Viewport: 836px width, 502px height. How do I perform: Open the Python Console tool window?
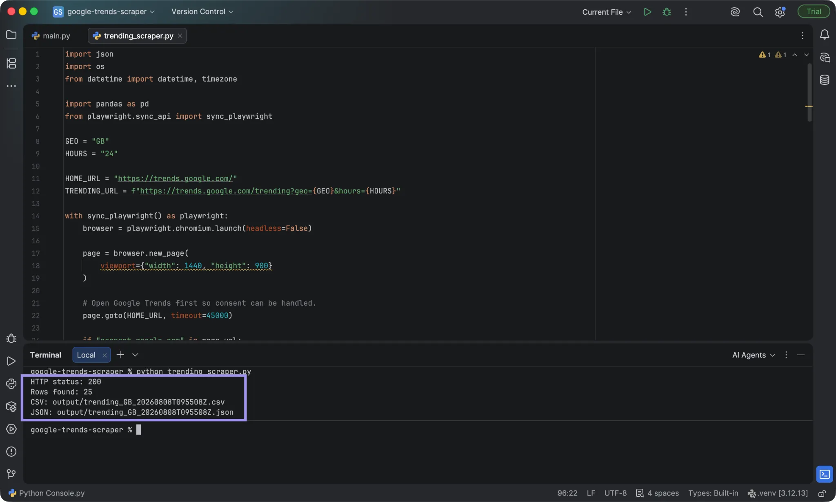pos(11,384)
